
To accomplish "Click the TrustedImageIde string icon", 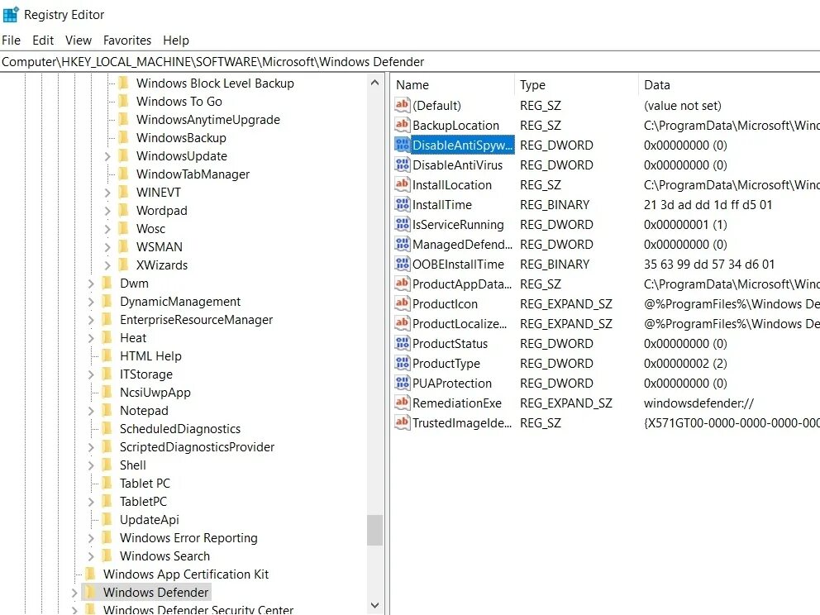I will click(403, 422).
